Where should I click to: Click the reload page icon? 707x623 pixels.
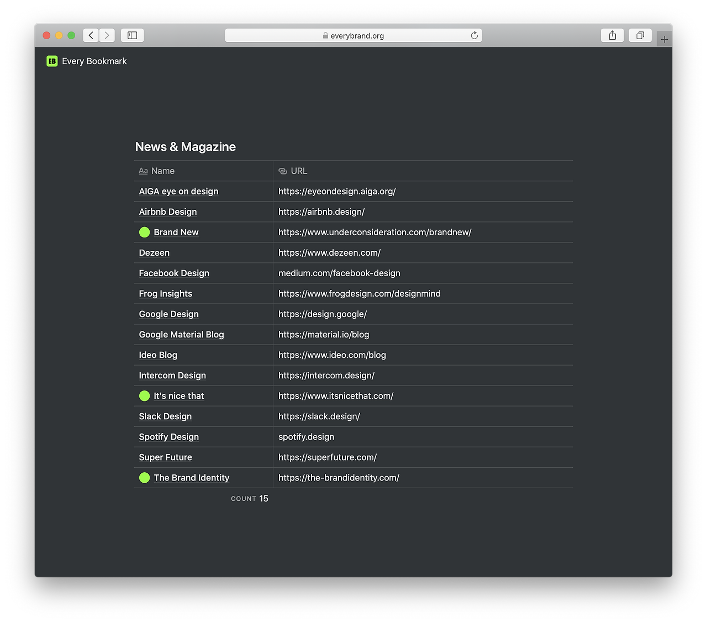point(474,35)
